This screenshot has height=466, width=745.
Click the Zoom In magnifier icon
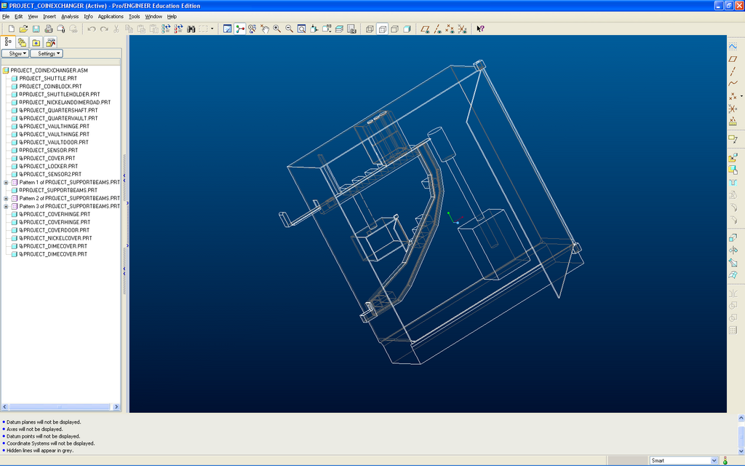277,29
